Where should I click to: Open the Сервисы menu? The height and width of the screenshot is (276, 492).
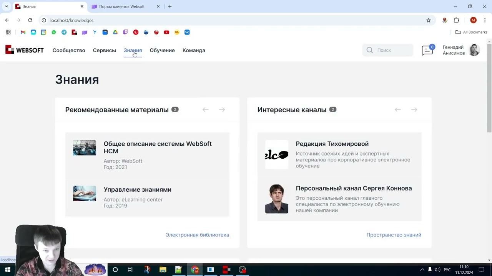point(105,50)
